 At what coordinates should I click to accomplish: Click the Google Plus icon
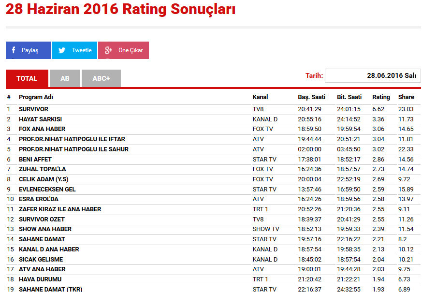click(x=108, y=50)
